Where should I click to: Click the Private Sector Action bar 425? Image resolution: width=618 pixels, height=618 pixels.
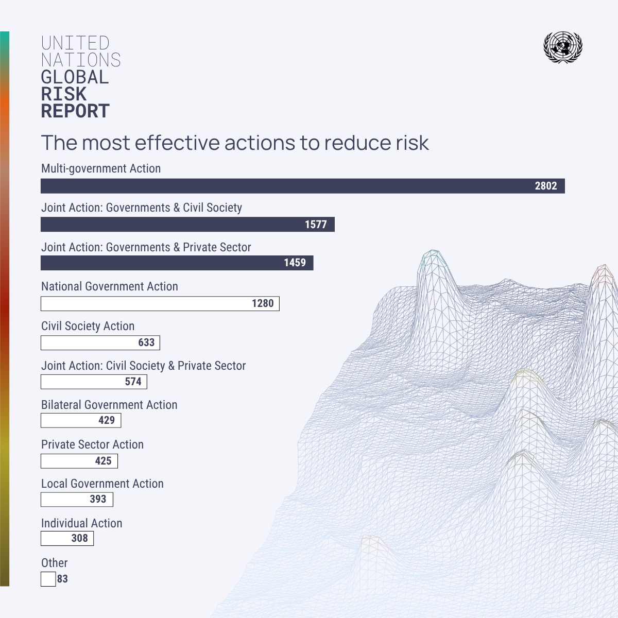tap(79, 461)
